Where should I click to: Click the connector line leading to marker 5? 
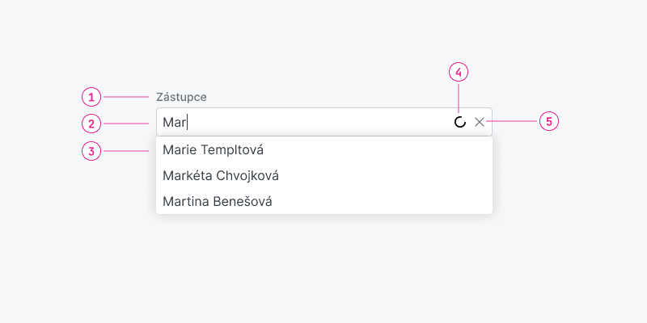[514, 122]
